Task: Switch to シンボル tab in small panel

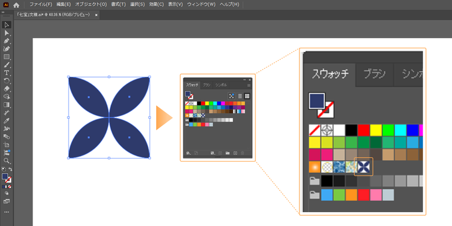Action: point(221,86)
